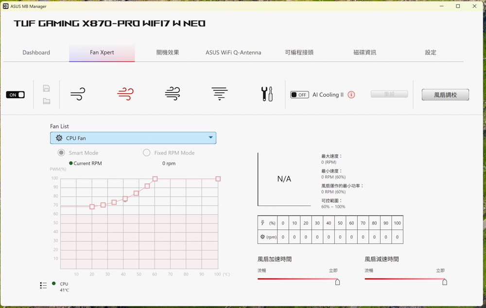Open the manual tuning tools icon

[x=267, y=94]
